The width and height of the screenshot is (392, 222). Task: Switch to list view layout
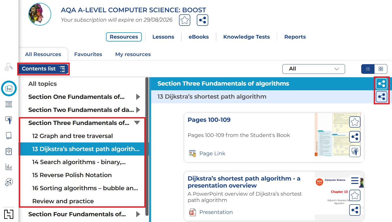pos(368,69)
